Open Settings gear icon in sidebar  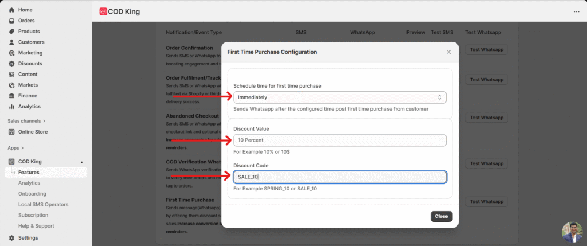click(x=11, y=238)
